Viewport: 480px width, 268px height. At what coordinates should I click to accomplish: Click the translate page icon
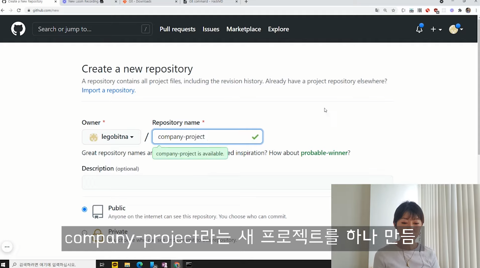pyautogui.click(x=377, y=10)
